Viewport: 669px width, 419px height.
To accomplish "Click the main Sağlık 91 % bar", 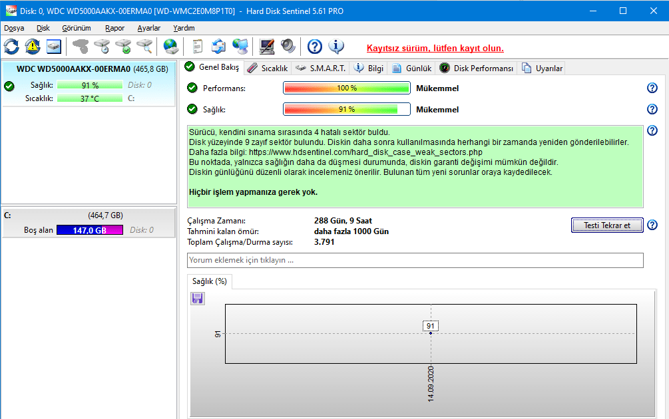I will tap(347, 109).
